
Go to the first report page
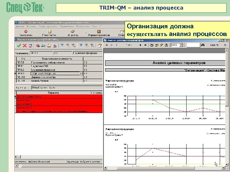(112, 45)
